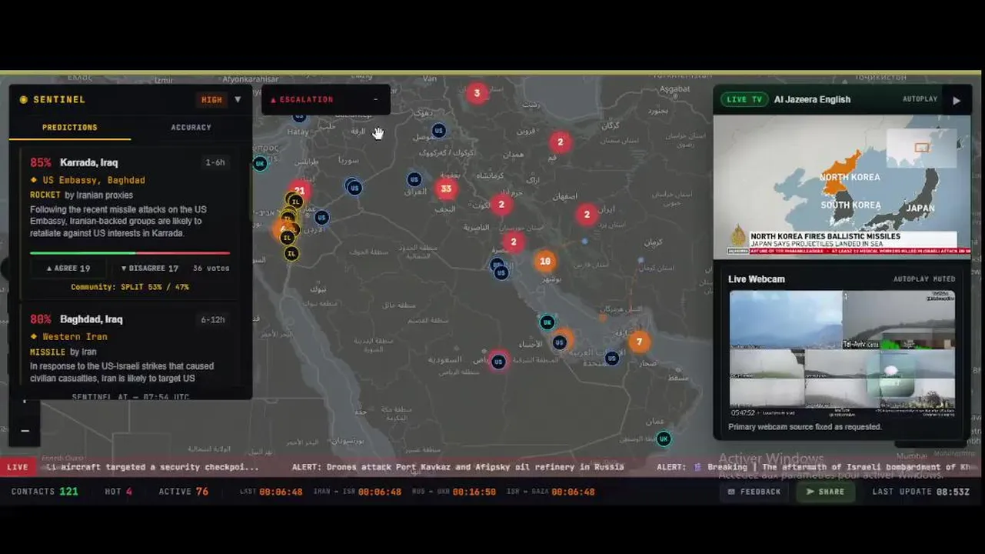985x554 pixels.
Task: Click the RUS - UKR timer
Action: (x=454, y=492)
